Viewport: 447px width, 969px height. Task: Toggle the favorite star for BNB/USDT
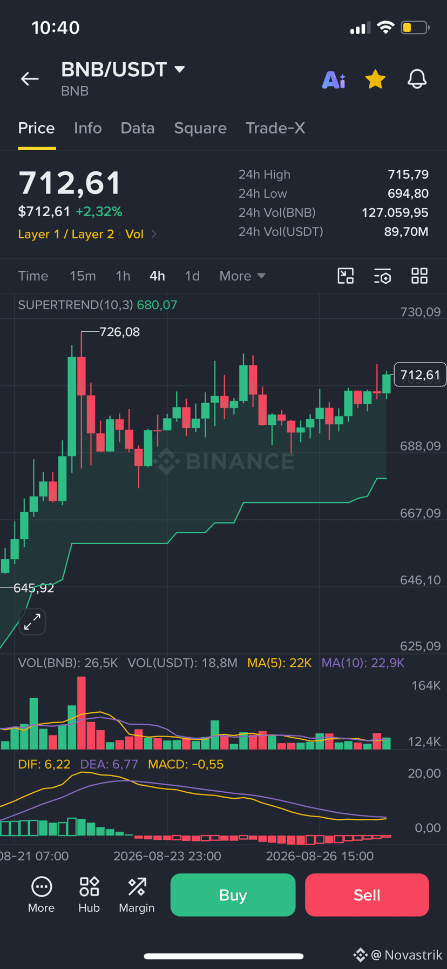tap(375, 79)
